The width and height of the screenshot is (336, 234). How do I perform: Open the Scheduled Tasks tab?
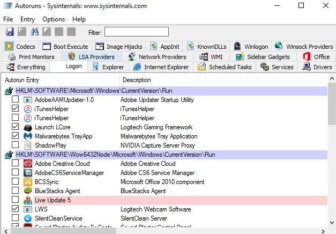coord(225,67)
